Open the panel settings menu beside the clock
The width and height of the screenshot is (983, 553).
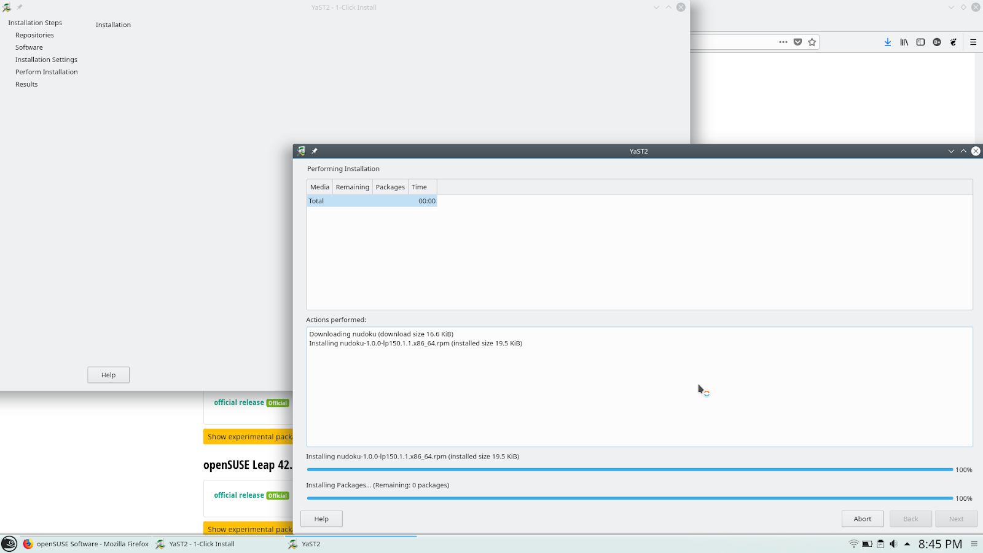974,544
